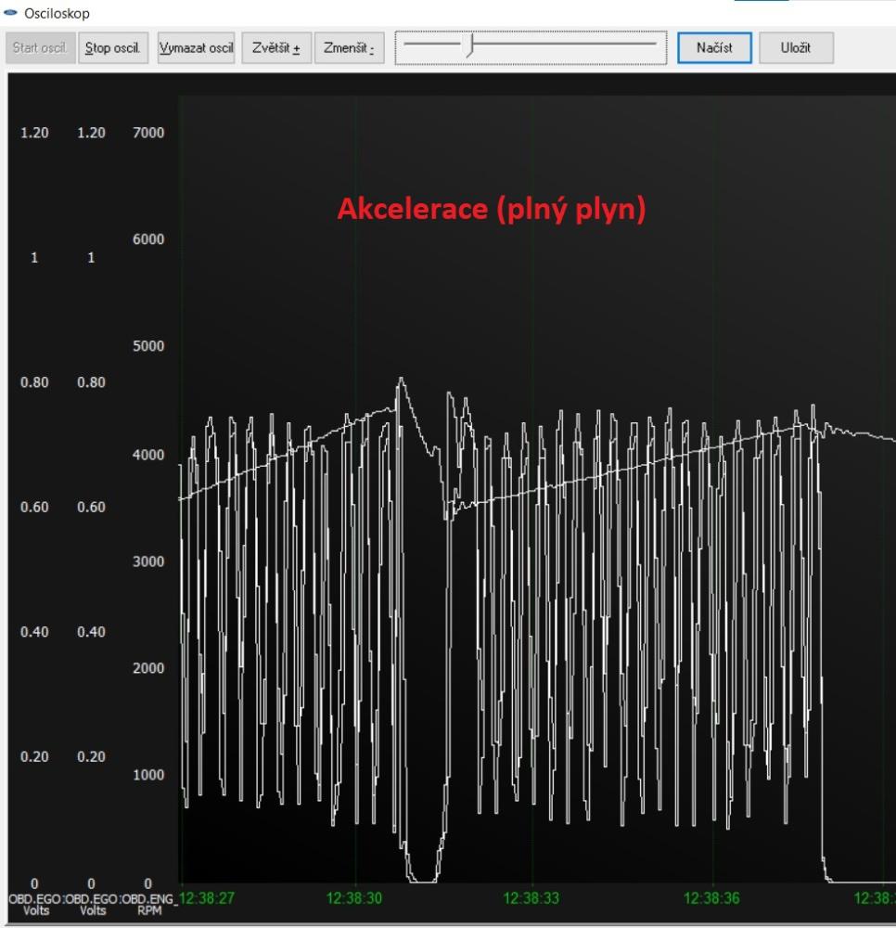Viewport: 896px width, 928px height.
Task: Click the leftmost OBD.EGO Volts axis label
Action: [35, 904]
